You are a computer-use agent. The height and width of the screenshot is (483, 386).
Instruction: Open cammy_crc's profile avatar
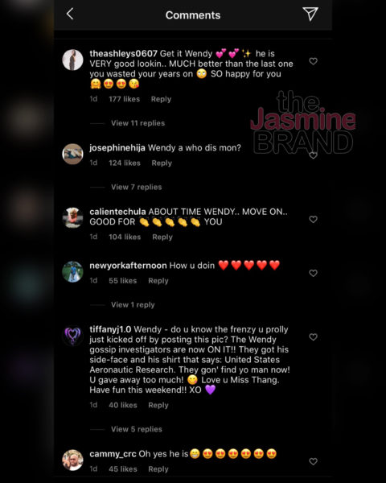[72, 460]
